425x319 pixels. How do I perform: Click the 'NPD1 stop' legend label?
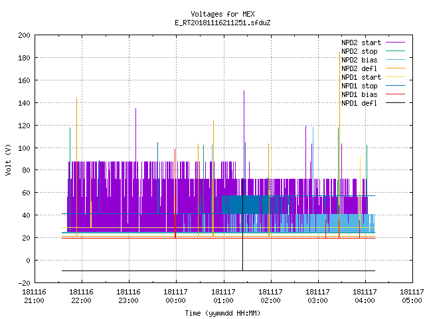coord(359,86)
